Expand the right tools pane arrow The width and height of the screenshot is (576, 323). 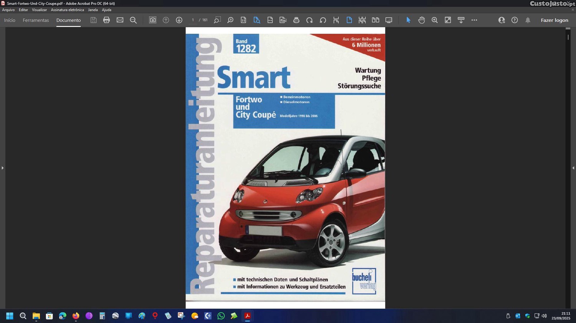point(573,168)
